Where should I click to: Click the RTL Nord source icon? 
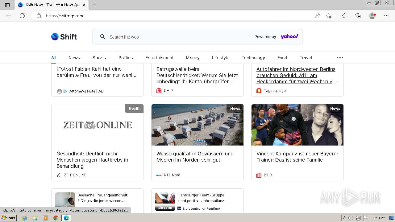pyautogui.click(x=159, y=175)
